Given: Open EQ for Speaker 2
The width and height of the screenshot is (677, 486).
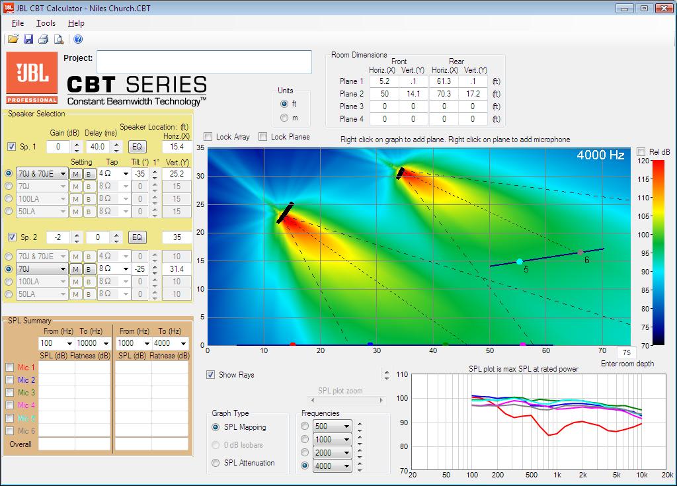Looking at the screenshot, I should [138, 237].
